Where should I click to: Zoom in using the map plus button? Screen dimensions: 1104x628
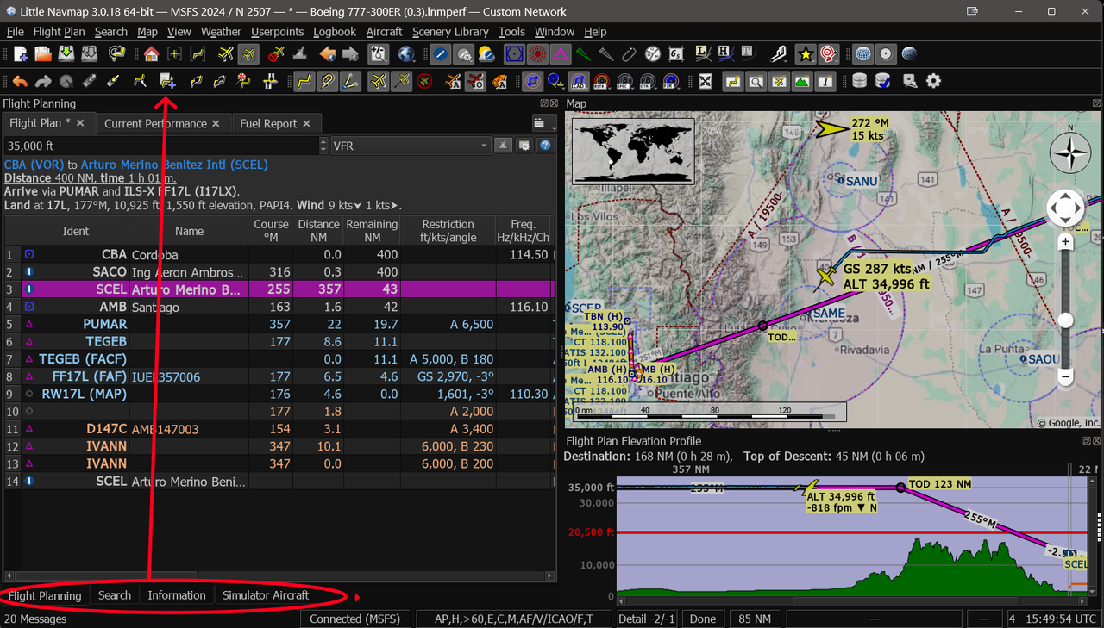1065,243
